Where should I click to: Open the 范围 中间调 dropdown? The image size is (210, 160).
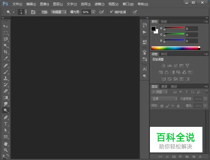59,12
